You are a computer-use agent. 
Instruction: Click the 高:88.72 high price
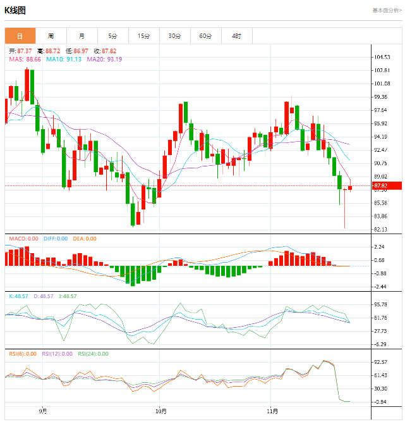click(x=49, y=51)
